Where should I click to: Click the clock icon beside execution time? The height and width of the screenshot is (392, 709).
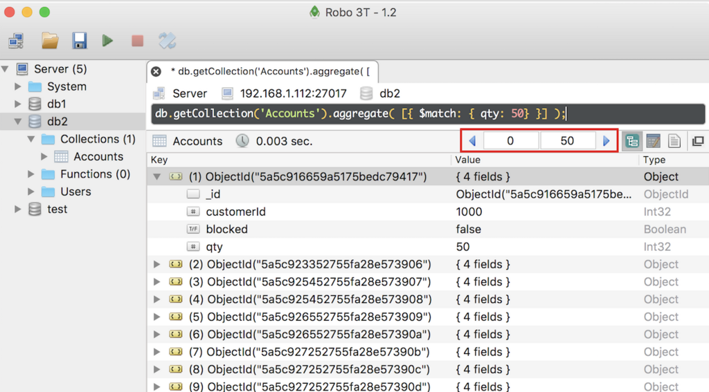[x=242, y=141]
